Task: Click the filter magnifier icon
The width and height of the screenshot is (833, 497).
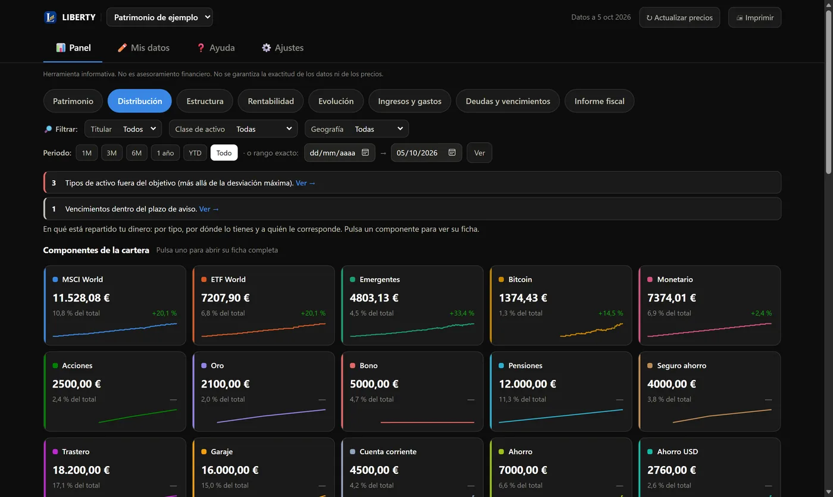Action: [x=48, y=129]
